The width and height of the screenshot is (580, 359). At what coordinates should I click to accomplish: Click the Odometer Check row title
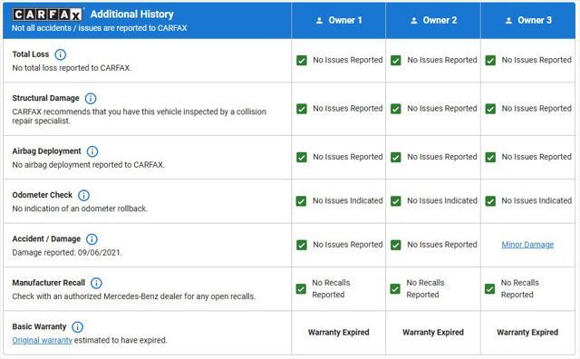[x=43, y=195]
